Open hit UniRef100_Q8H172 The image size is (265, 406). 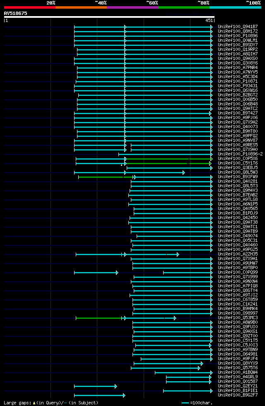pos(238,31)
